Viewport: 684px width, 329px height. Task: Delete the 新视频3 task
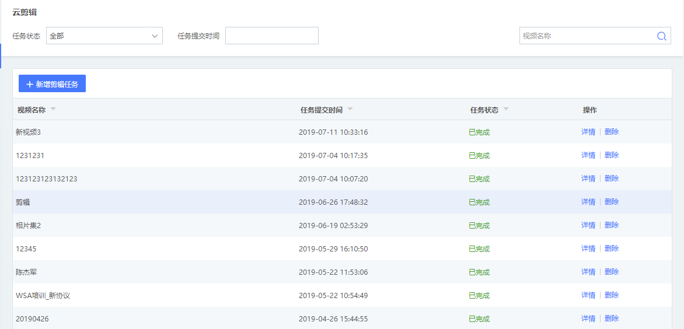coord(612,132)
